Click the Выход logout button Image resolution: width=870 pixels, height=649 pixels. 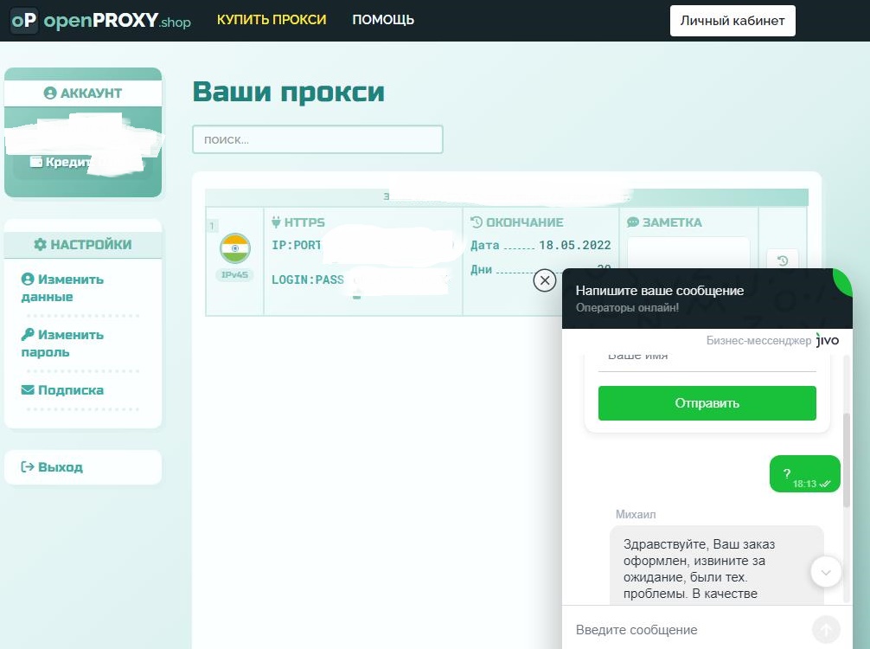coord(83,467)
